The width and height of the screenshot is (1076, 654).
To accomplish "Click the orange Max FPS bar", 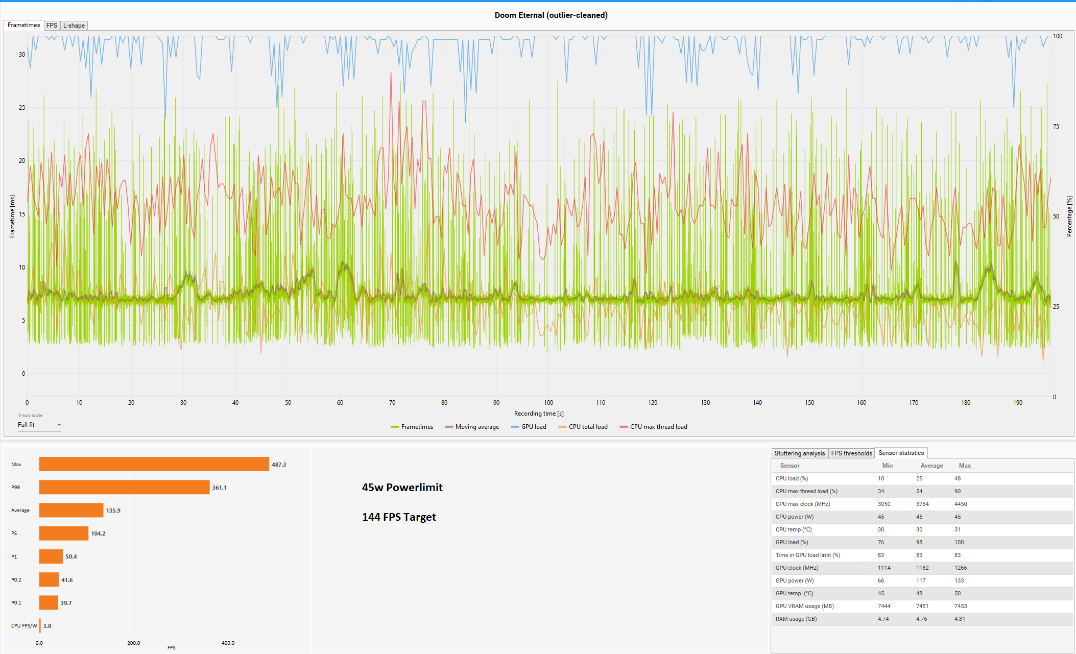I will pos(154,464).
